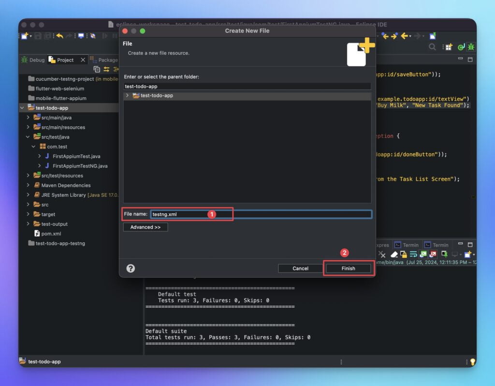Minimize the editor area using minimize icon
Image resolution: width=495 pixels, height=386 pixels.
[x=460, y=59]
